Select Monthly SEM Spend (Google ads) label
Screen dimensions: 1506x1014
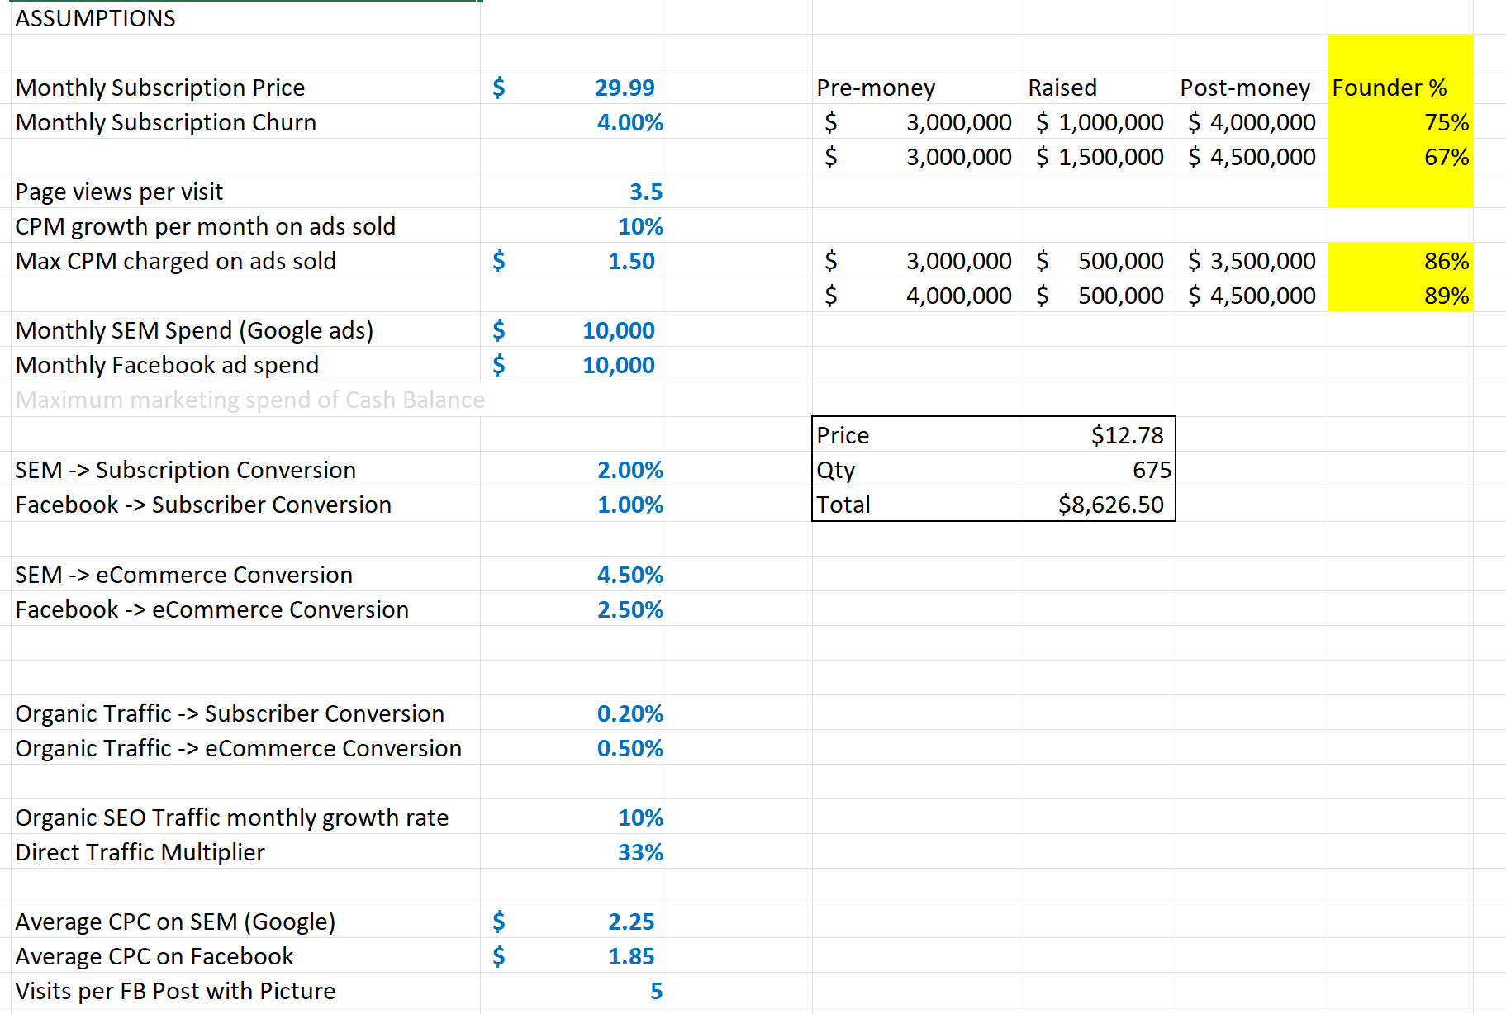[245, 329]
